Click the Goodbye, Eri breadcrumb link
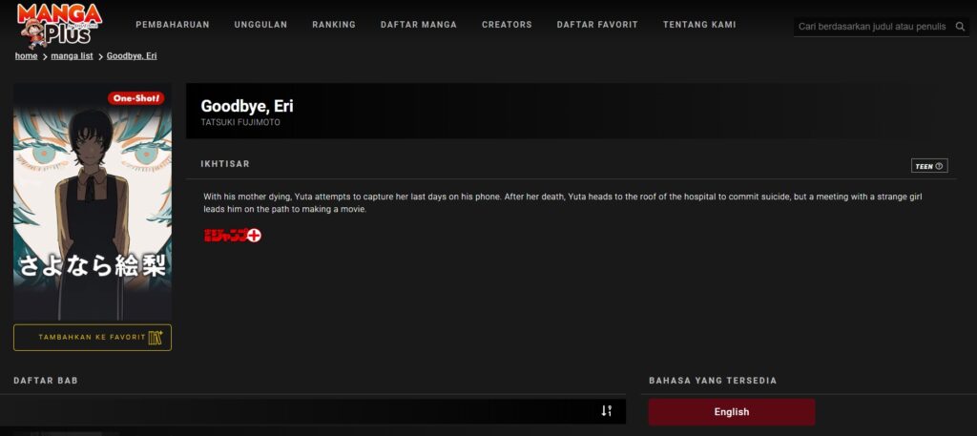 click(x=132, y=56)
